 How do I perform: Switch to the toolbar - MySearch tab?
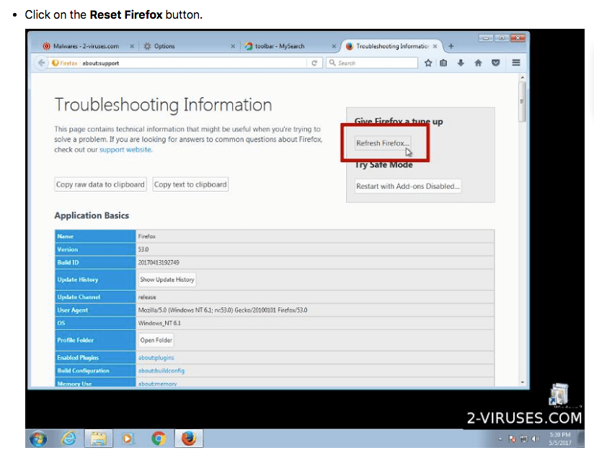coord(280,46)
